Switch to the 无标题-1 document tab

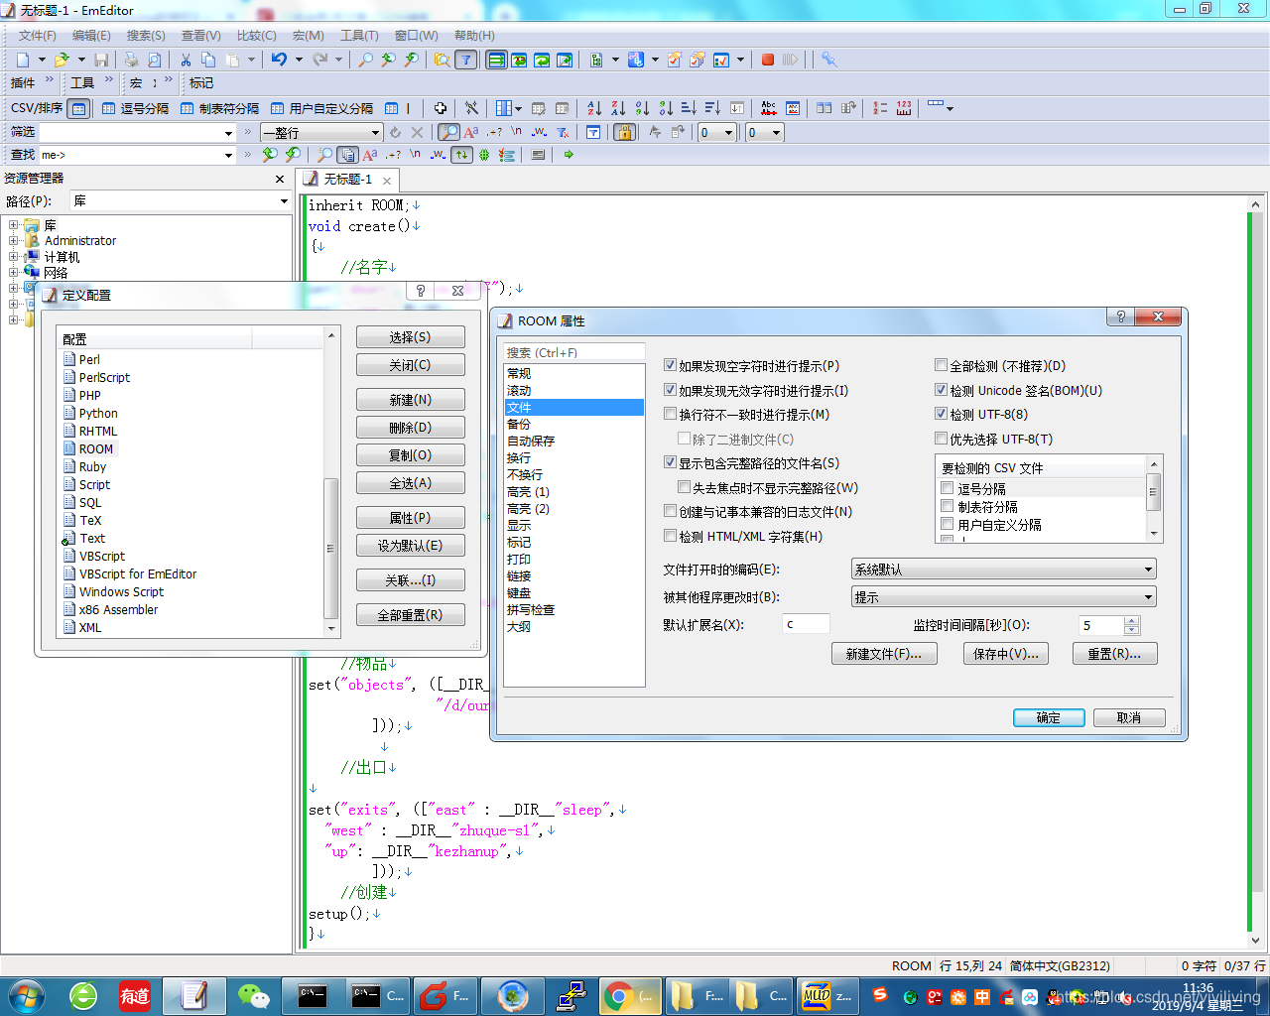point(347,181)
